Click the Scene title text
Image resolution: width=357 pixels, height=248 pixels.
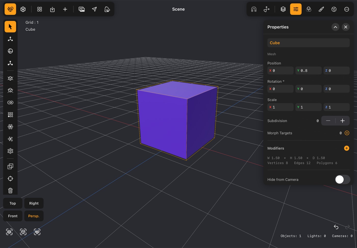click(178, 9)
